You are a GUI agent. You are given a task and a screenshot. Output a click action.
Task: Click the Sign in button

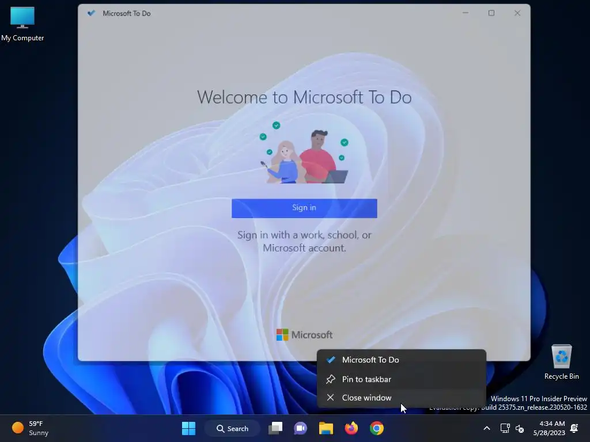[x=304, y=208]
